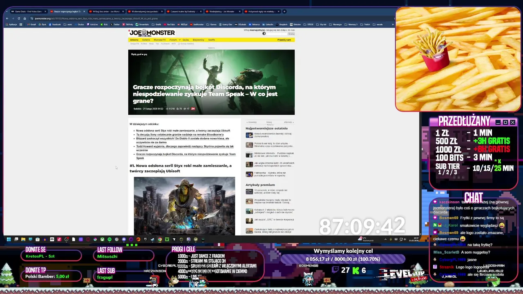Click the Joe Monster logo
523x294 pixels.
(152, 33)
